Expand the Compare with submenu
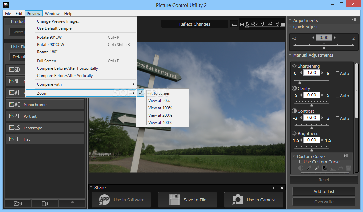This screenshot has width=363, height=212. 80,84
